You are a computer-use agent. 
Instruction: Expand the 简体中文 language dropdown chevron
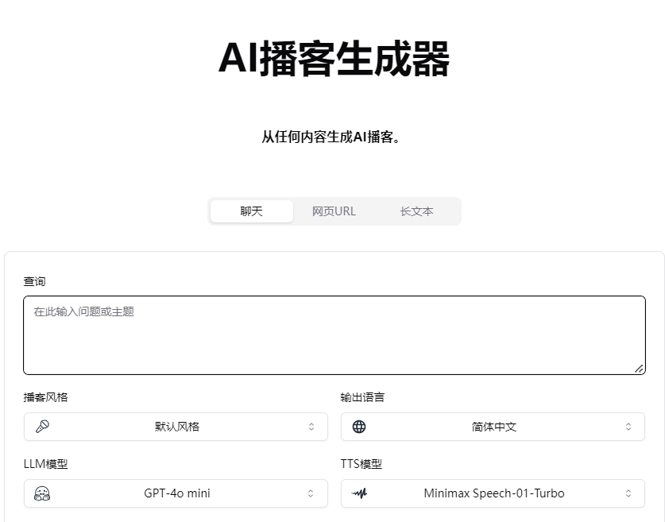(x=628, y=427)
